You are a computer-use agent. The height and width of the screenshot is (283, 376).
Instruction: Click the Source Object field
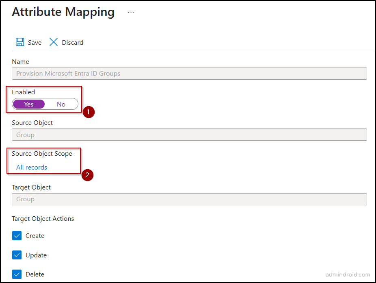(x=189, y=135)
